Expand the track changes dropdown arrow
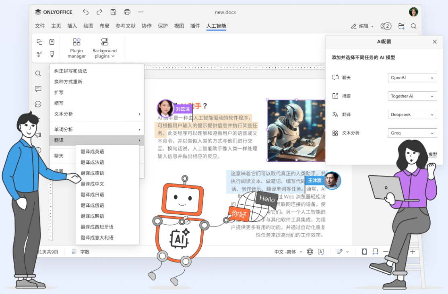This screenshot has height=294, width=448. coord(347,252)
